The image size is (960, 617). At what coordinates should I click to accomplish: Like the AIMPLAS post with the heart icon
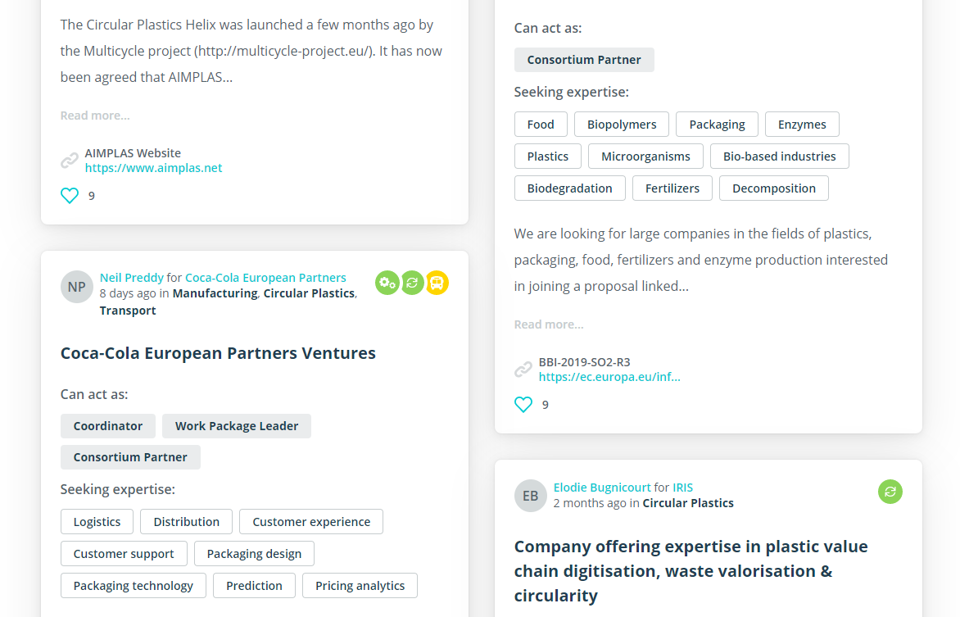coord(70,196)
